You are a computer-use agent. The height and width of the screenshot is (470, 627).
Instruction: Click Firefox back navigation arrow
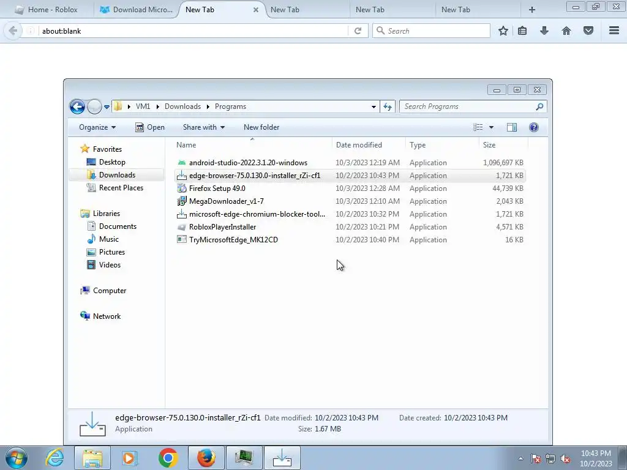(x=13, y=31)
